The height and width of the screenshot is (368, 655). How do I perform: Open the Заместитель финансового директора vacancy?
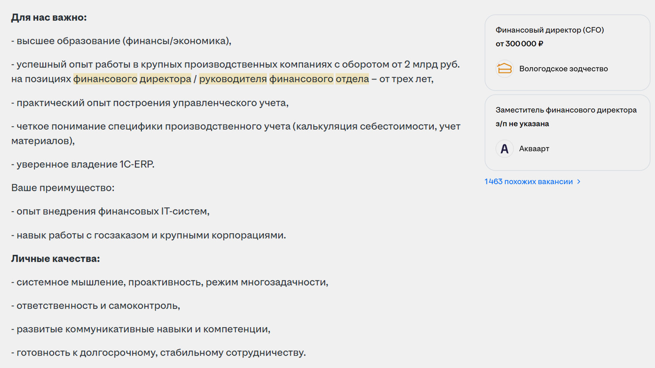(x=566, y=110)
